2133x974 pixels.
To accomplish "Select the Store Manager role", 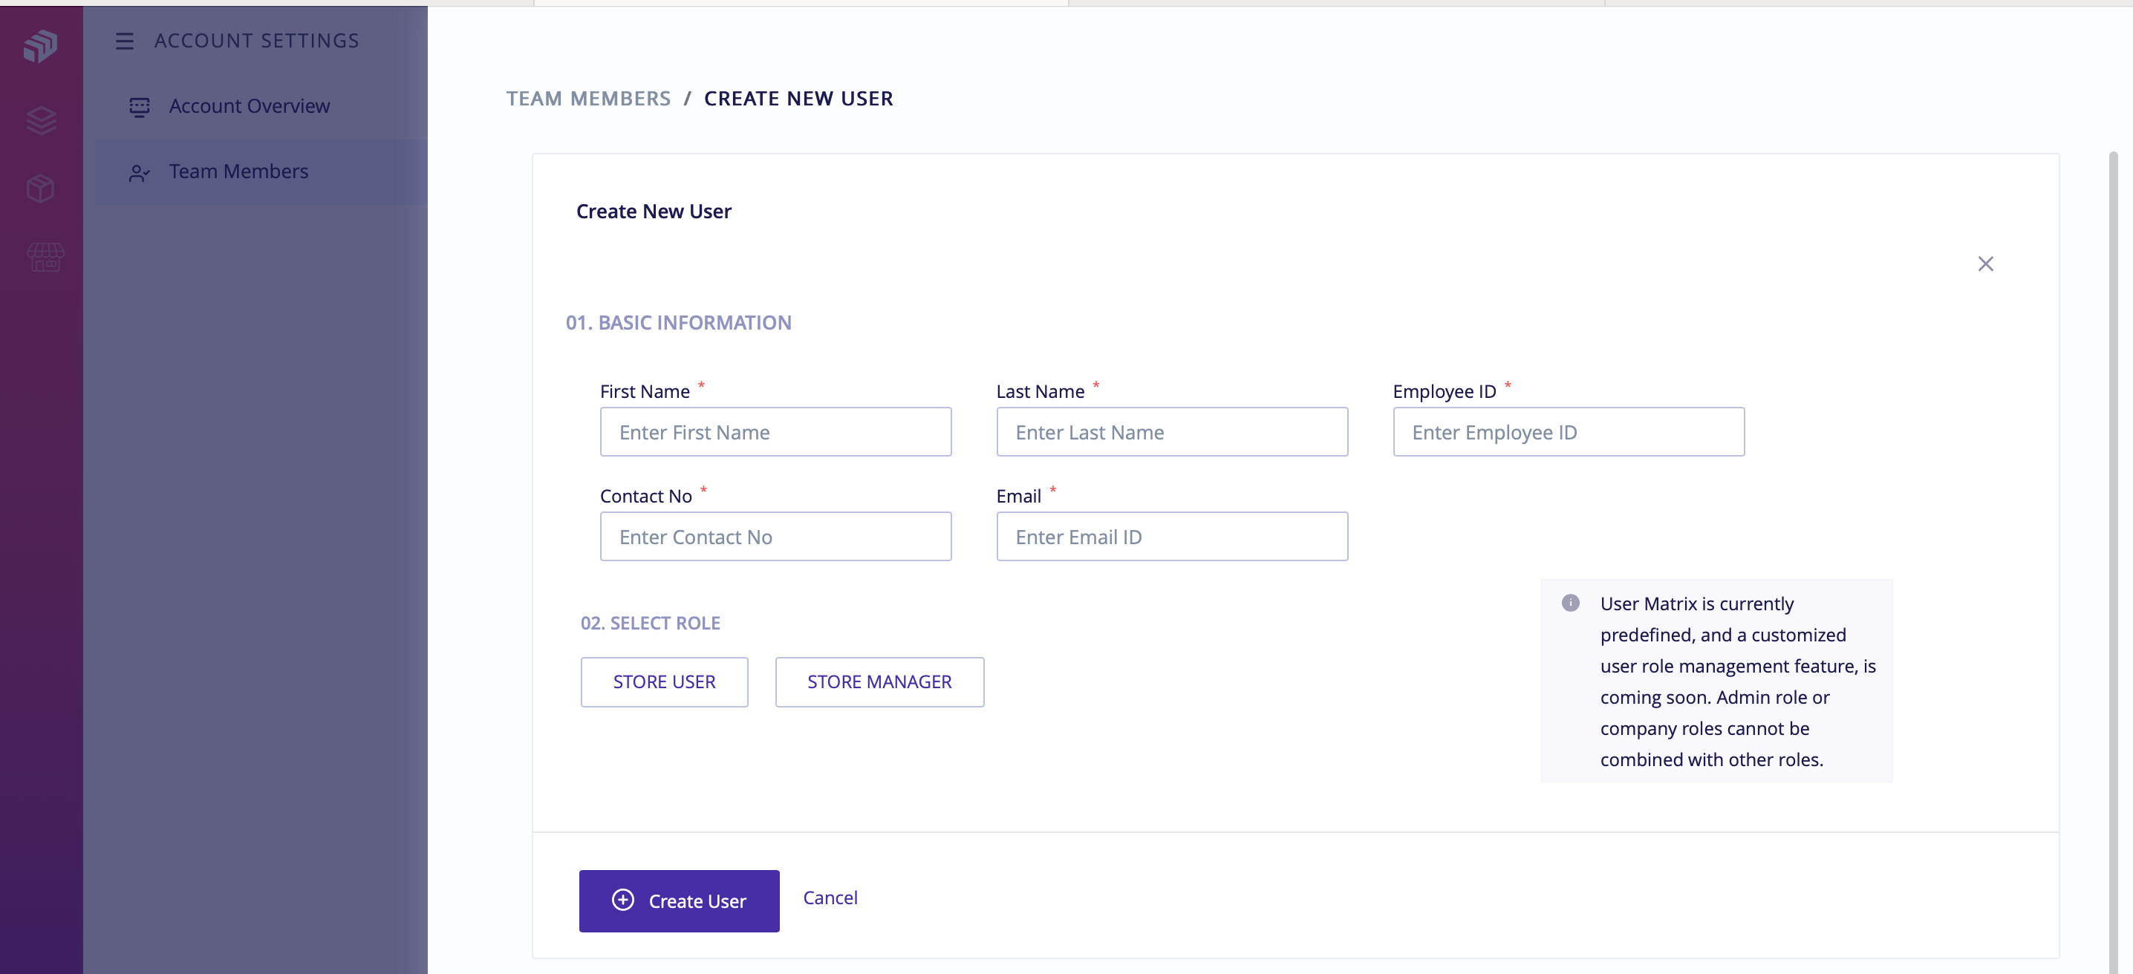I will [x=879, y=682].
